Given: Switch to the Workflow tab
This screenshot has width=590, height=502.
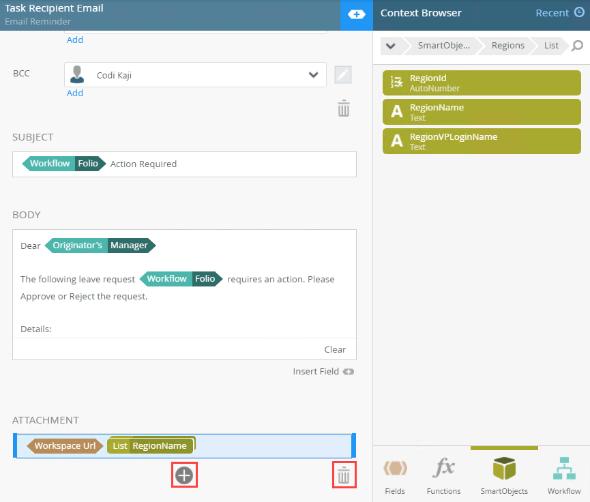Looking at the screenshot, I should (x=564, y=475).
